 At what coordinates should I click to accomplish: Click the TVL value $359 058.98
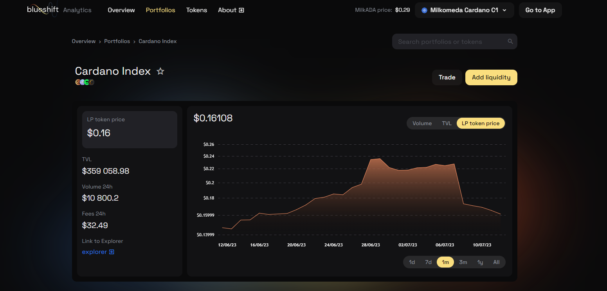pos(106,171)
